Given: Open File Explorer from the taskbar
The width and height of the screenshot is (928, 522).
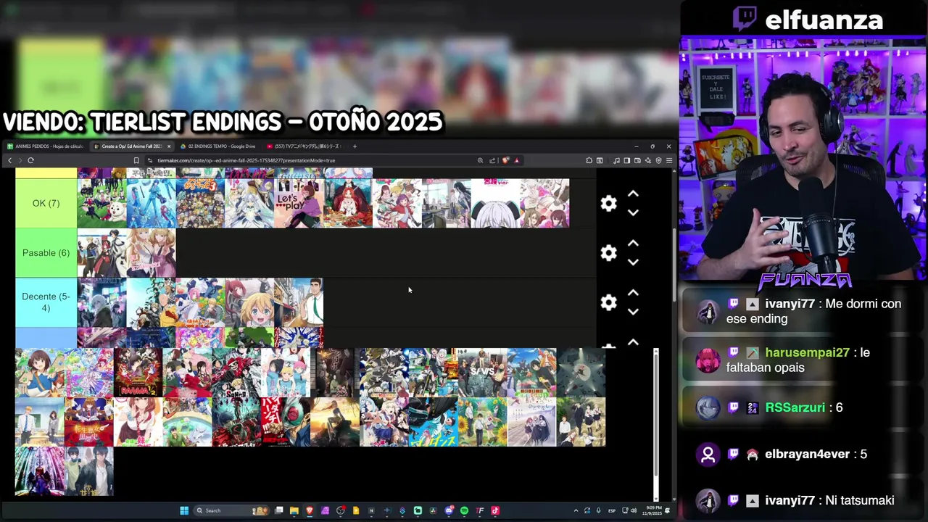Looking at the screenshot, I should click(294, 510).
